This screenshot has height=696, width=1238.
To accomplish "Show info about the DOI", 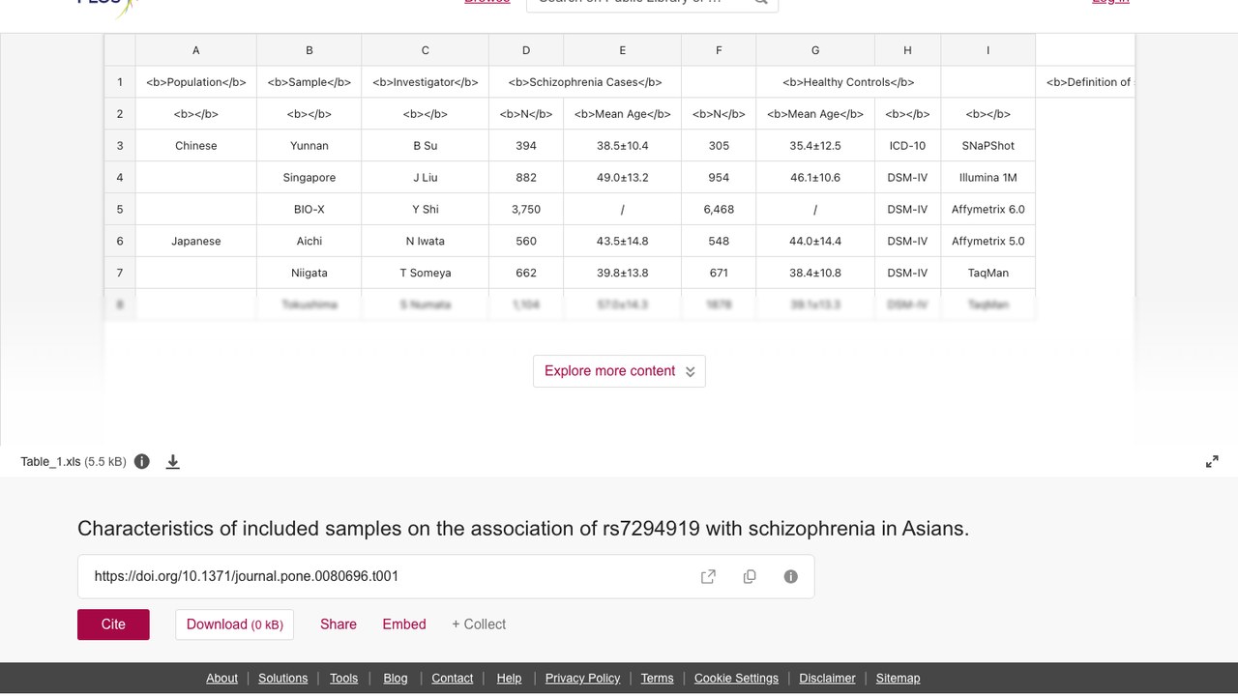I will [791, 576].
